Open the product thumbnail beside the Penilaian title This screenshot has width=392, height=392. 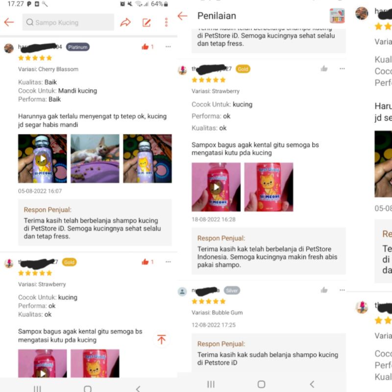[x=337, y=16]
